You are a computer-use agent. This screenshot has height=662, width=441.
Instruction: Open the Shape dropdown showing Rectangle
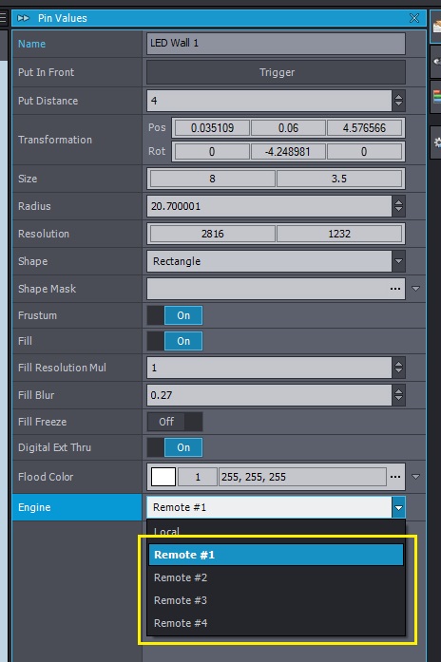point(276,261)
